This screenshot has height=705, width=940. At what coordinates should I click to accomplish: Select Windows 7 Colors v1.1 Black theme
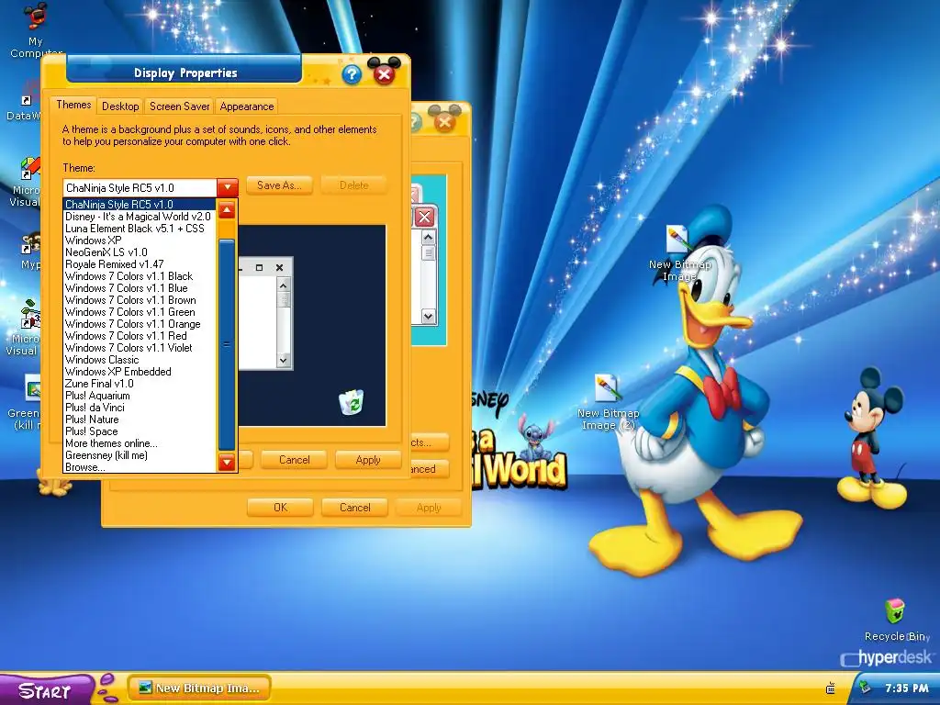[140, 276]
